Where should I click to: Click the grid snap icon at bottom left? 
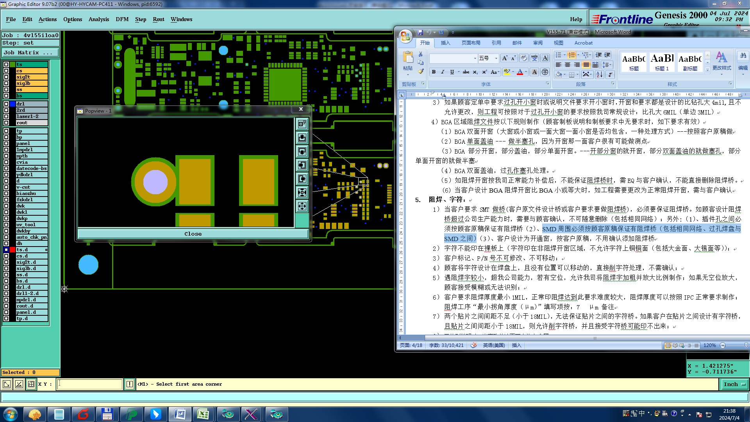31,384
